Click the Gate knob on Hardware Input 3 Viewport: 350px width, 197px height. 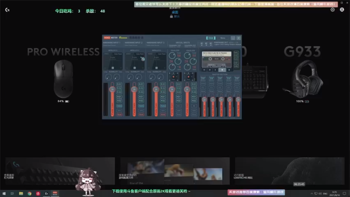tap(160, 77)
